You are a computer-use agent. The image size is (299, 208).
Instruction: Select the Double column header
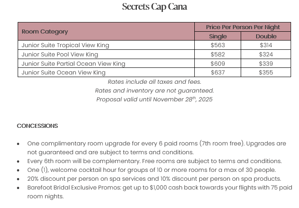coord(266,36)
